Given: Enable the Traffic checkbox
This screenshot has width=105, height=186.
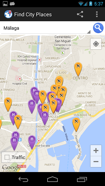Looking at the screenshot, I should (x=7, y=157).
